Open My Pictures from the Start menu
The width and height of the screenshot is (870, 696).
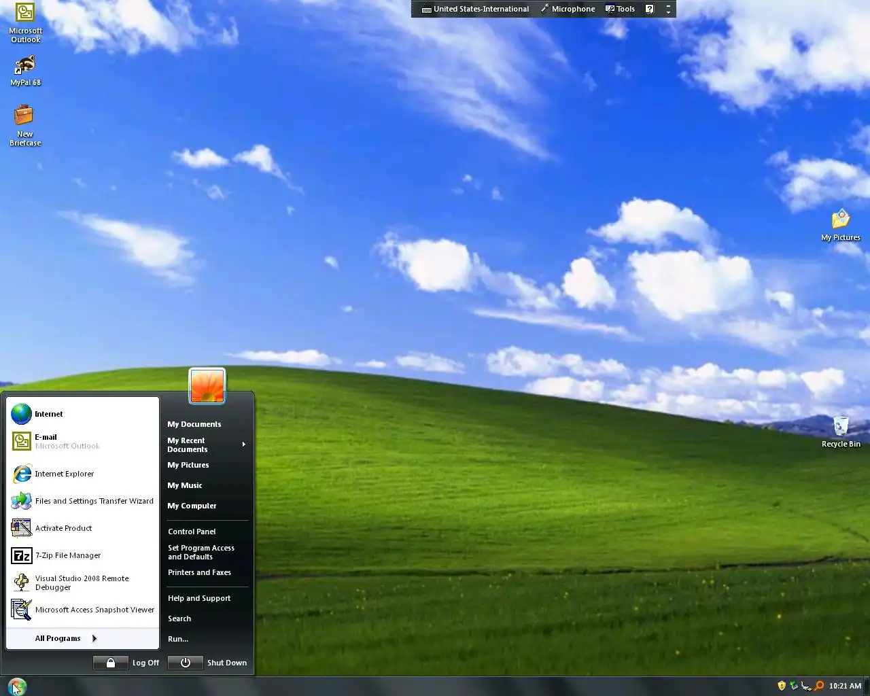tap(207, 465)
